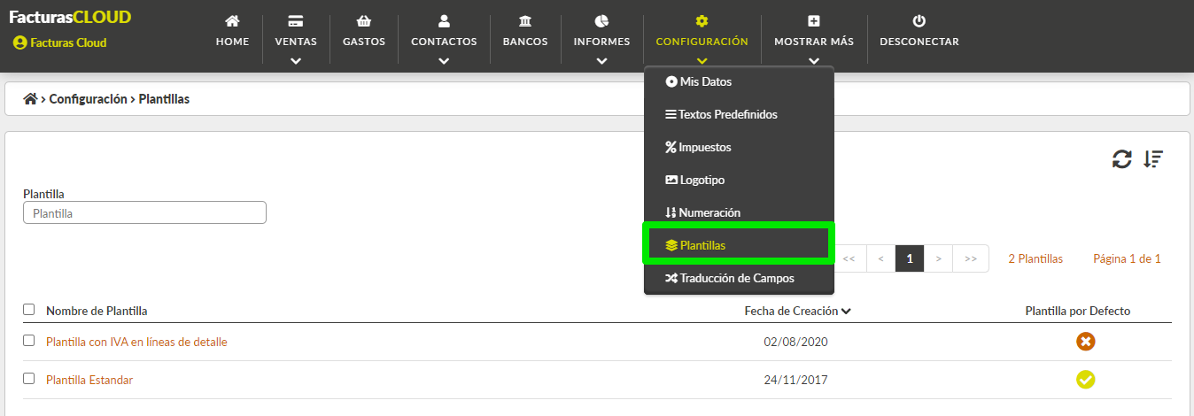Screen dimensions: 1194x416
Task: Open the Plantilla Estandar template link
Action: coord(89,381)
